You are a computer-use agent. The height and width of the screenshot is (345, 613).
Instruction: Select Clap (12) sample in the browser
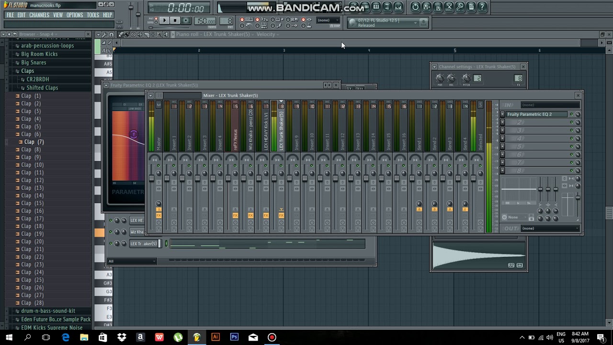tap(32, 180)
